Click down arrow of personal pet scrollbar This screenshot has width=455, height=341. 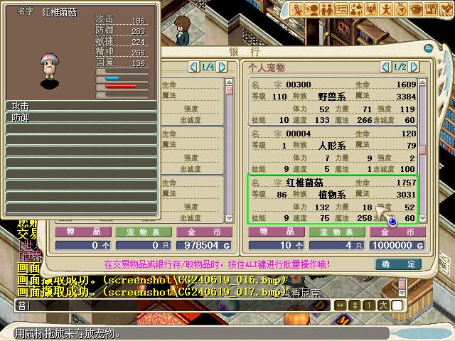click(x=422, y=218)
